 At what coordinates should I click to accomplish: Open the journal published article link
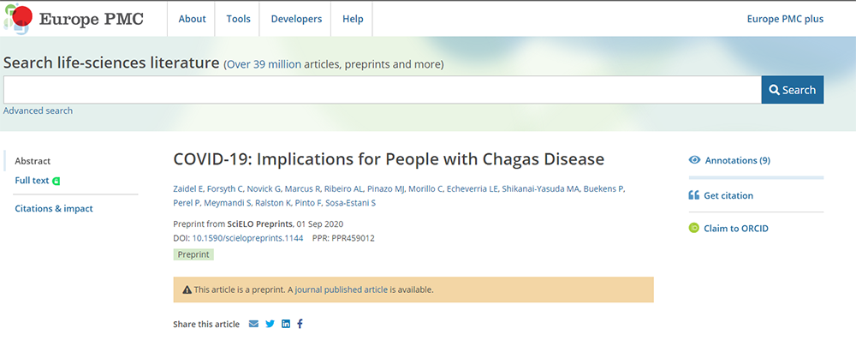point(341,289)
